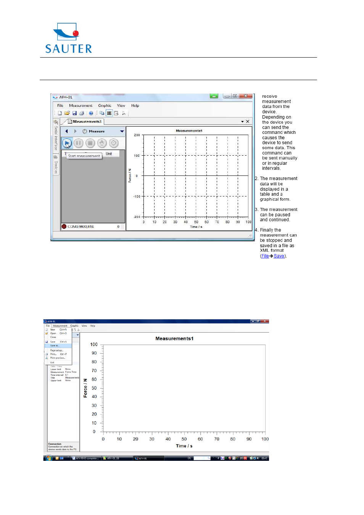
Task: Click the Stop measurement button
Action: tap(90, 143)
